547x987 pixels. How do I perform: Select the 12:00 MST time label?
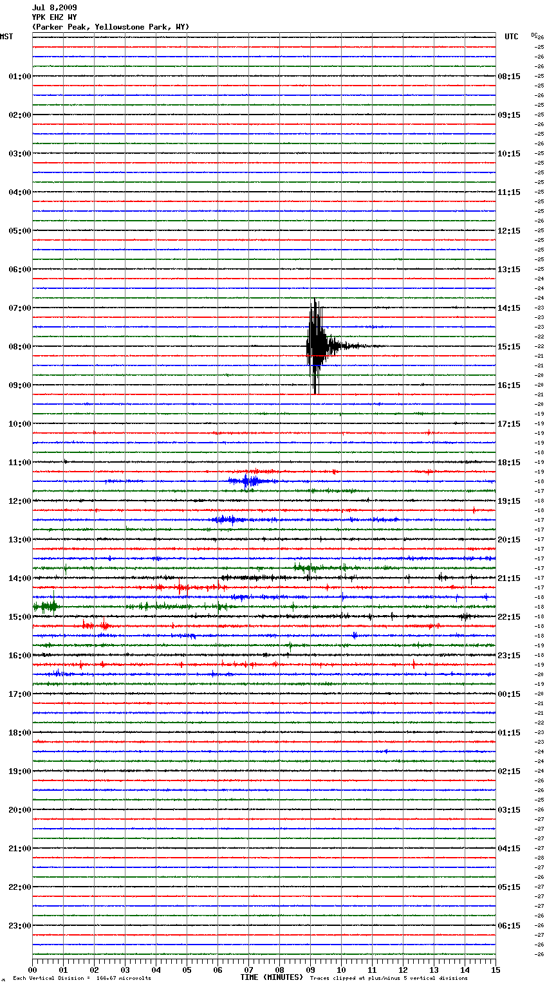20,501
